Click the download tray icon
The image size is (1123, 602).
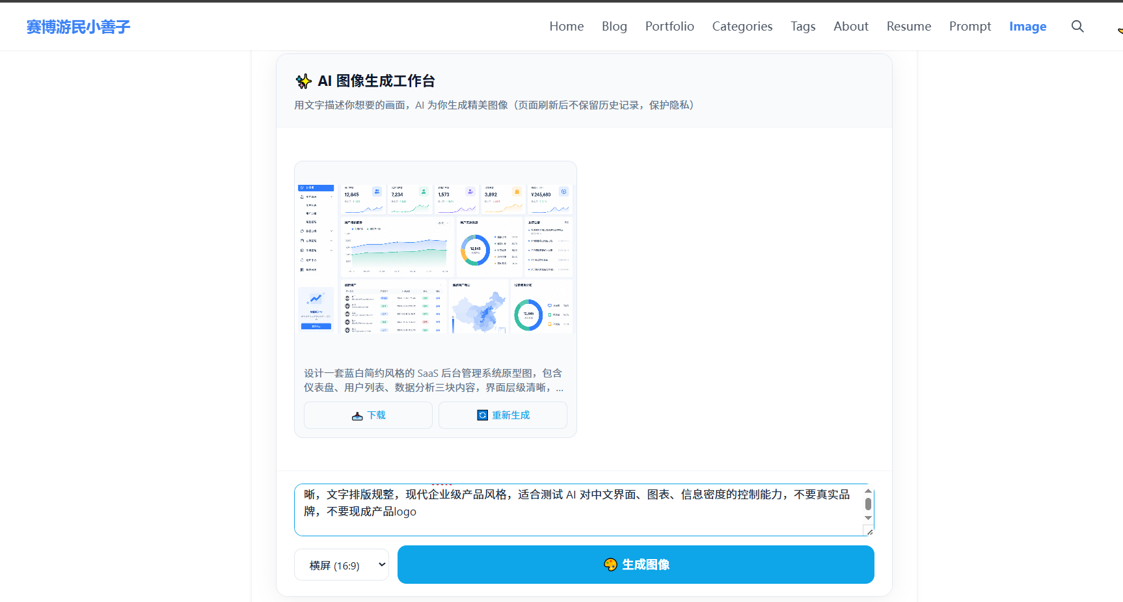[x=357, y=416]
